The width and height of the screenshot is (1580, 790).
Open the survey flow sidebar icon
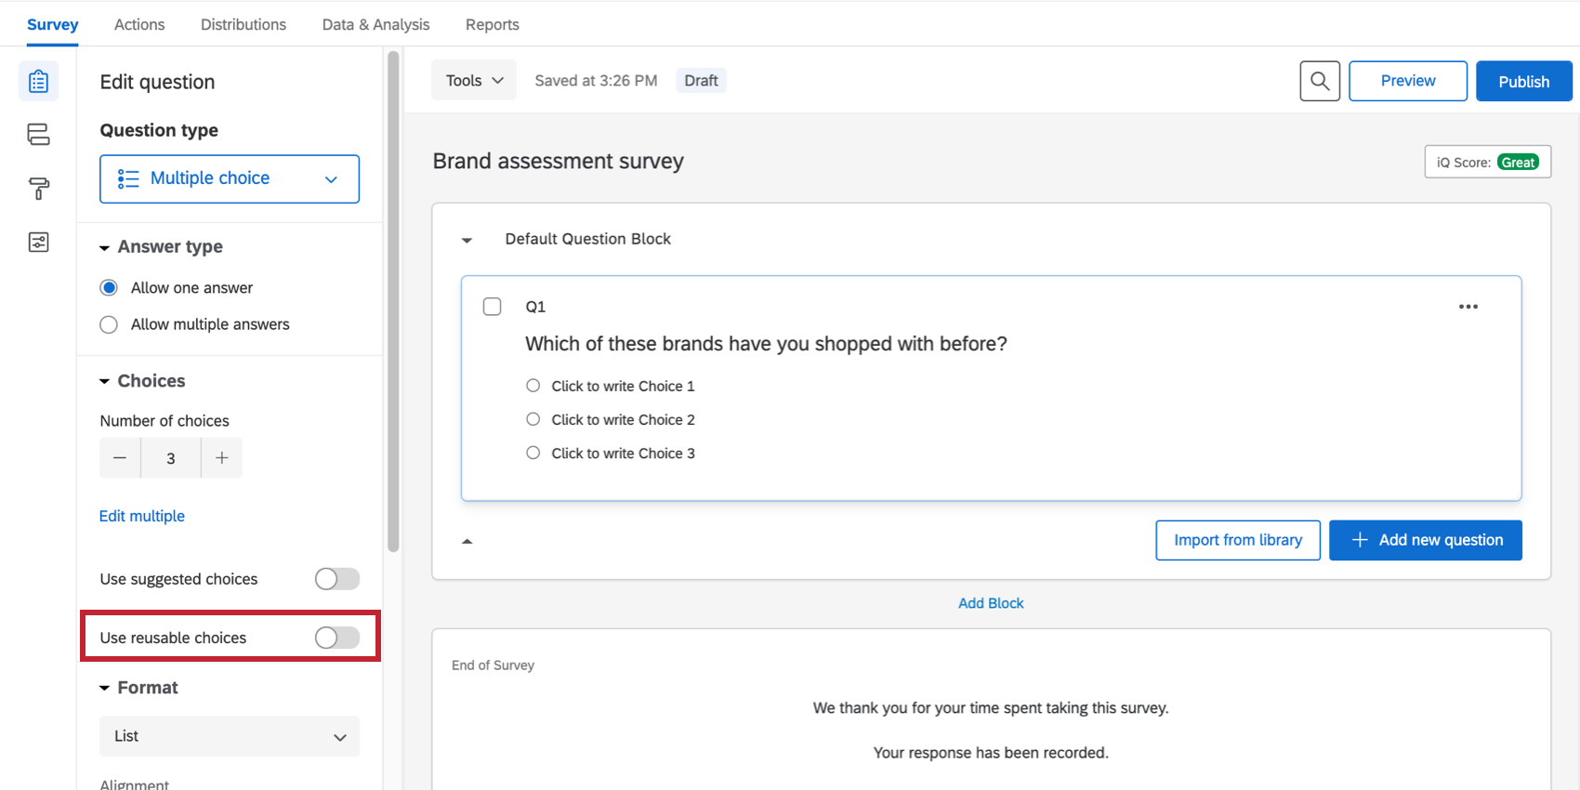tap(38, 135)
